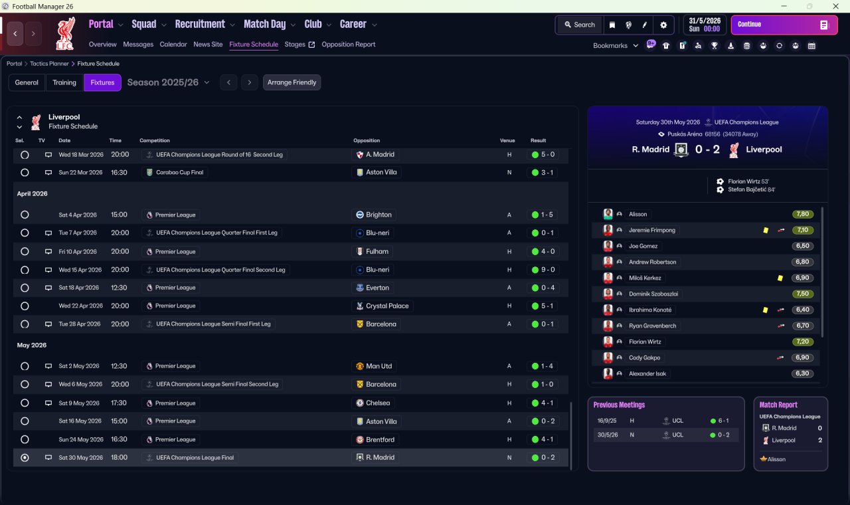Open the Overview tab
The image size is (850, 505).
coord(103,45)
